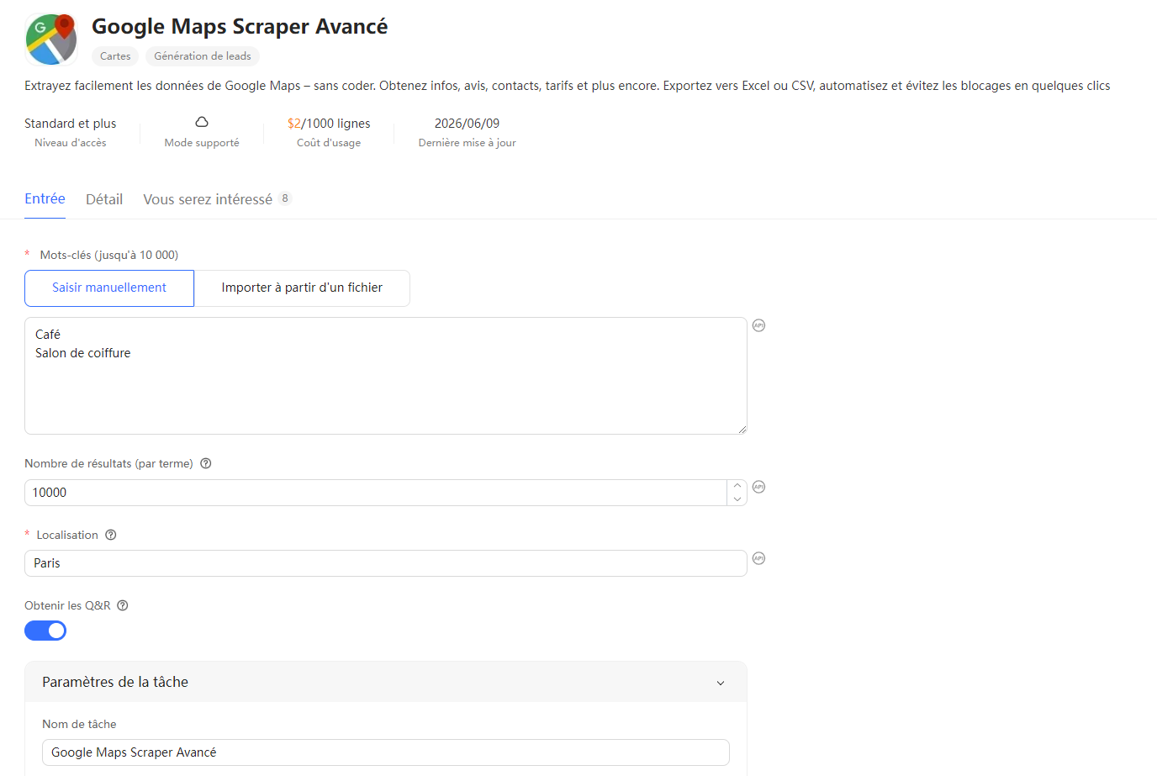Click the Cartes tag

click(x=115, y=56)
